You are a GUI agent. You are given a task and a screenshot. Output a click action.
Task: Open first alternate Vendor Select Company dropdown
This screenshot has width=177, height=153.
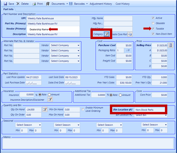point(65,45)
